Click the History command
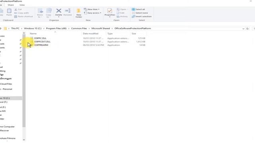This screenshot has height=143, width=255. (122, 17)
